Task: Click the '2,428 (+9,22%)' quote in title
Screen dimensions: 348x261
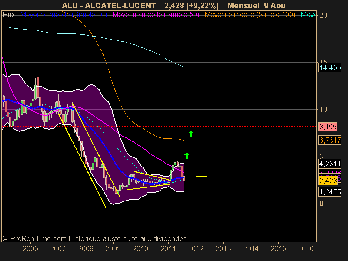Action: point(191,5)
